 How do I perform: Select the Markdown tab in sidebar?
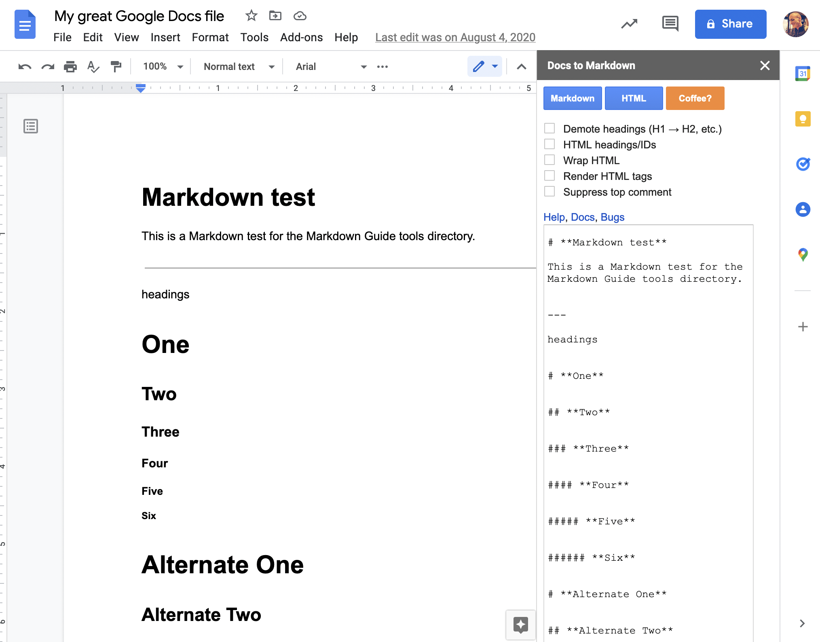(572, 99)
